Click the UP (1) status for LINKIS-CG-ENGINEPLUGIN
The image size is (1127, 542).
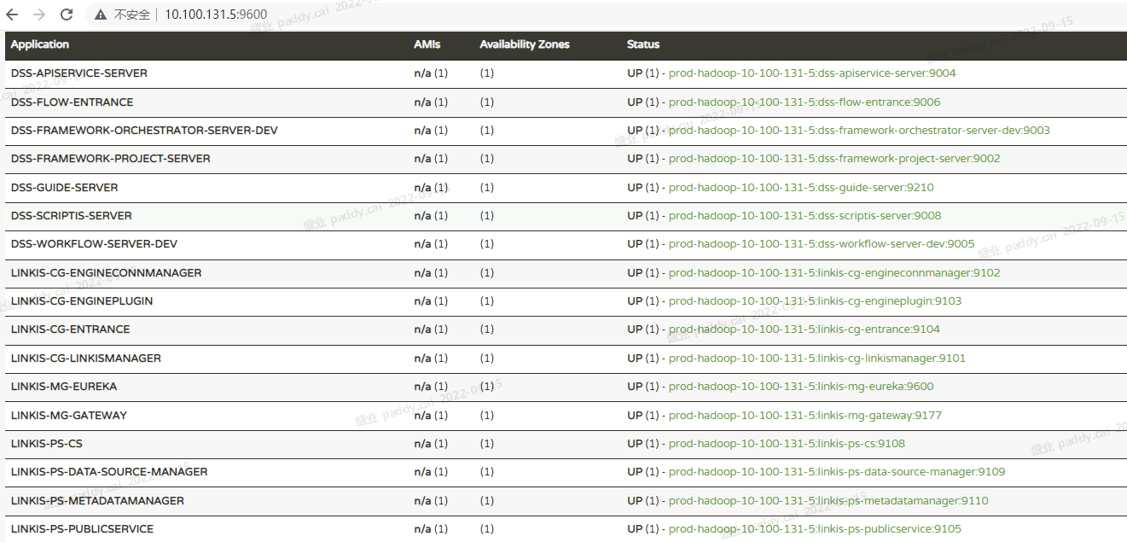tap(643, 301)
